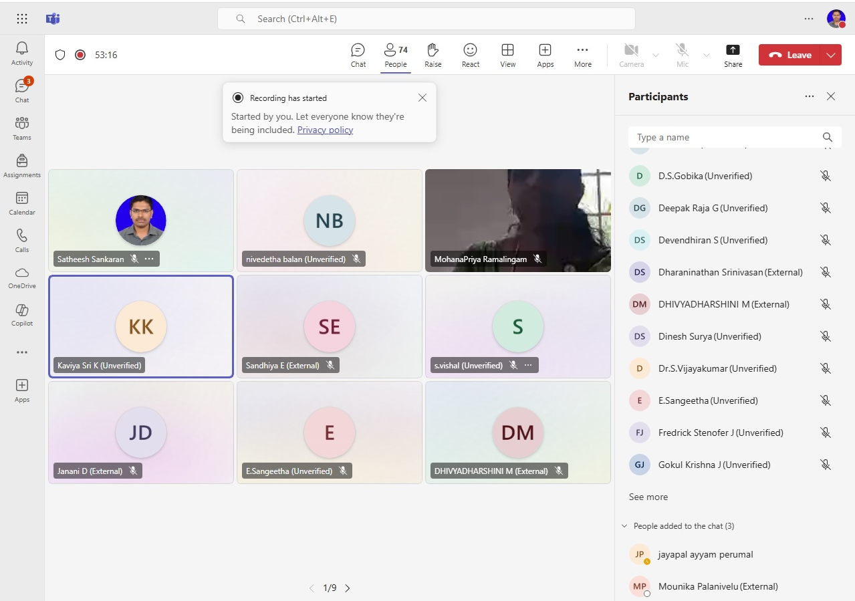855x601 pixels.
Task: Toggle the Camera on or off
Action: pyautogui.click(x=631, y=55)
